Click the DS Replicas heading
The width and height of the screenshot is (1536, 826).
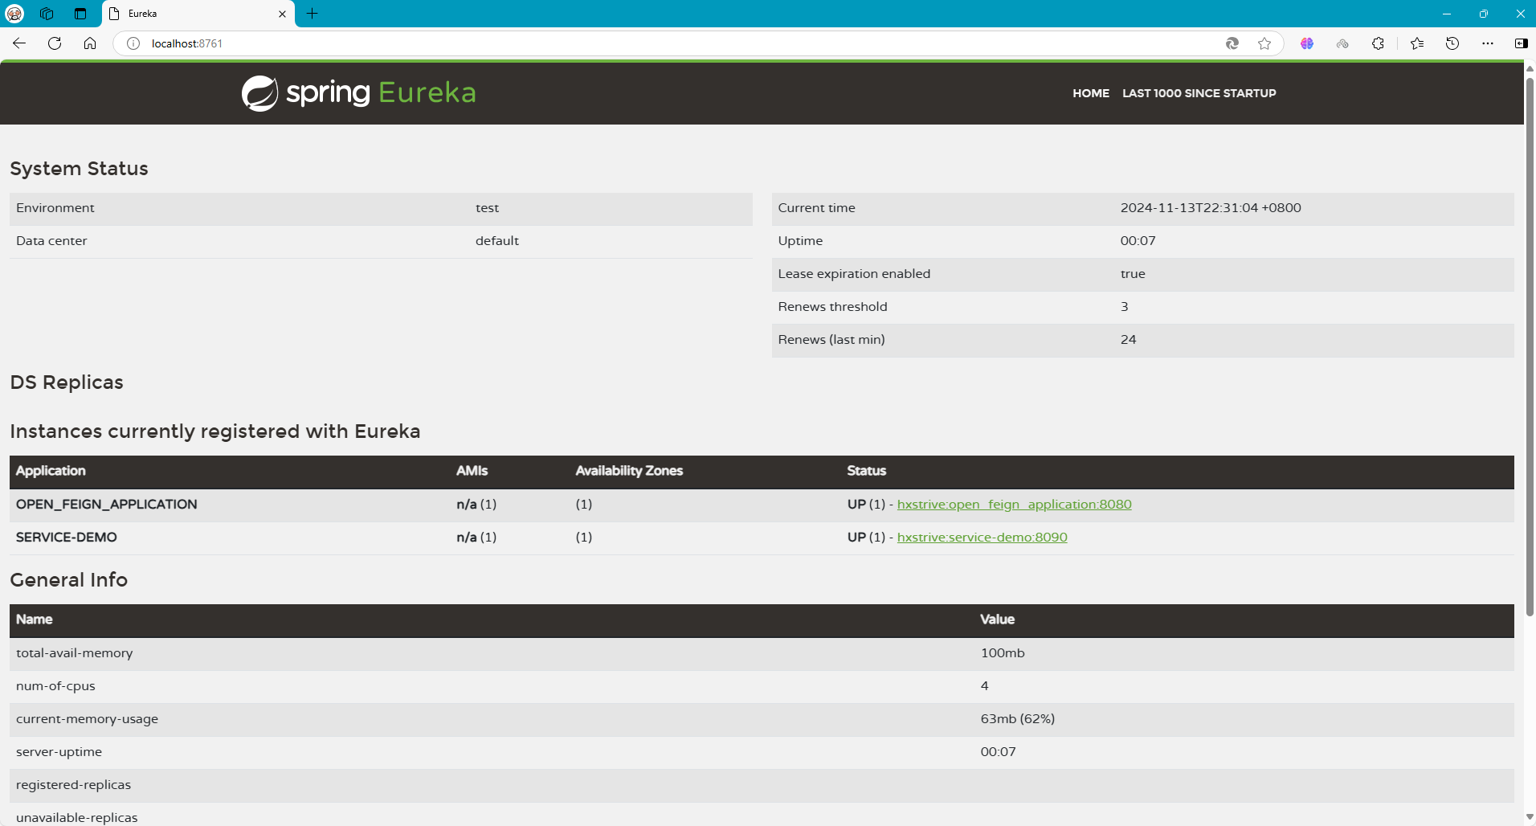(x=67, y=382)
